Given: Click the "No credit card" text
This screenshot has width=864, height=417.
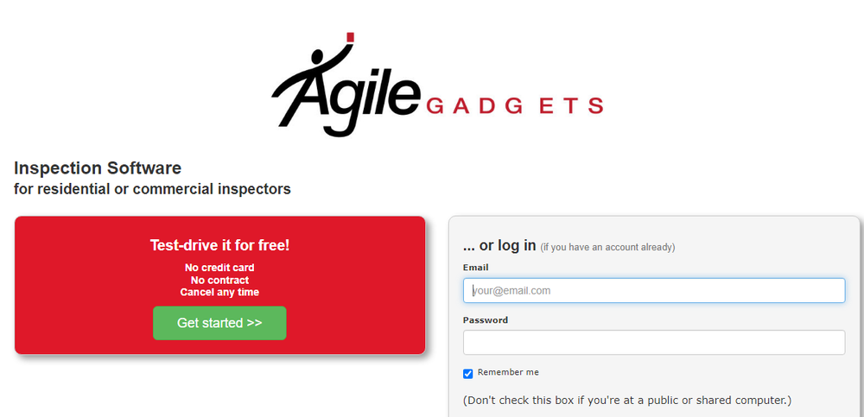Looking at the screenshot, I should pyautogui.click(x=219, y=268).
